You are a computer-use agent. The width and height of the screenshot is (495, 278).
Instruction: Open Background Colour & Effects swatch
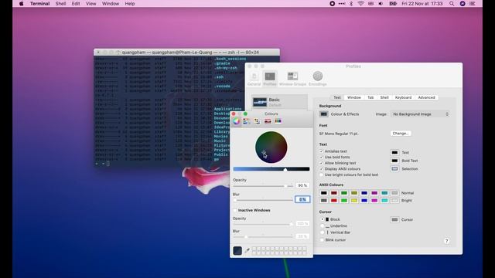(323, 114)
